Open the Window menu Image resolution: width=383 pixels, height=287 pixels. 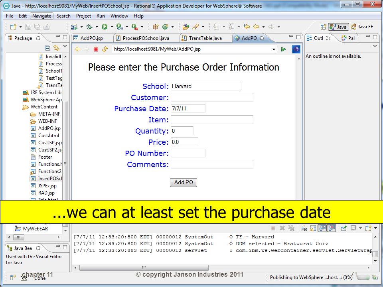tap(119, 16)
